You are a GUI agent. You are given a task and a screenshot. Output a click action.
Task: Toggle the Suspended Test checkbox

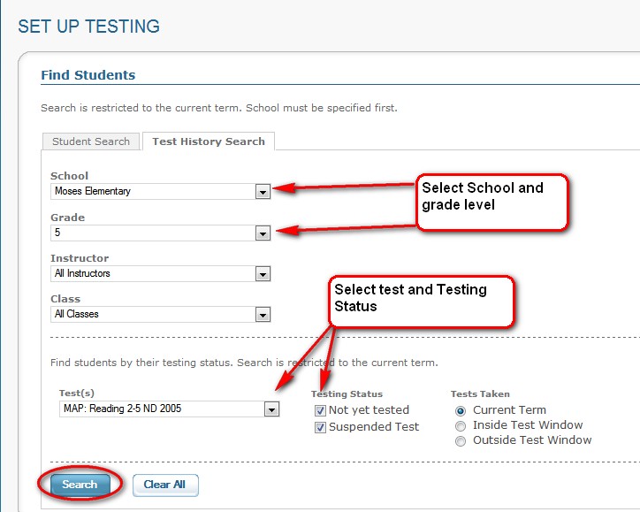click(x=321, y=427)
